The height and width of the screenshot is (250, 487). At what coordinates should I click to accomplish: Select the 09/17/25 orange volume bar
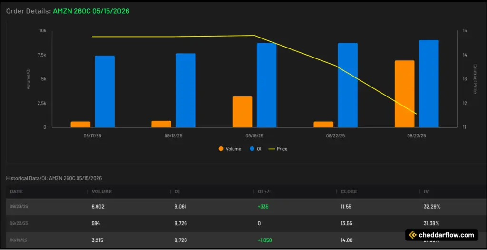pyautogui.click(x=80, y=124)
